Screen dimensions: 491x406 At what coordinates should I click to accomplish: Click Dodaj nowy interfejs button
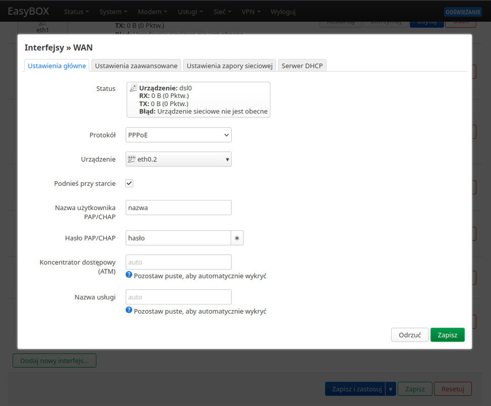coord(54,360)
